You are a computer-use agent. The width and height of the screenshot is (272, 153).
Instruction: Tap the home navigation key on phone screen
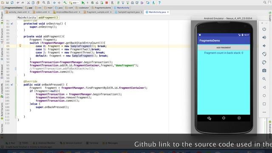point(224,118)
